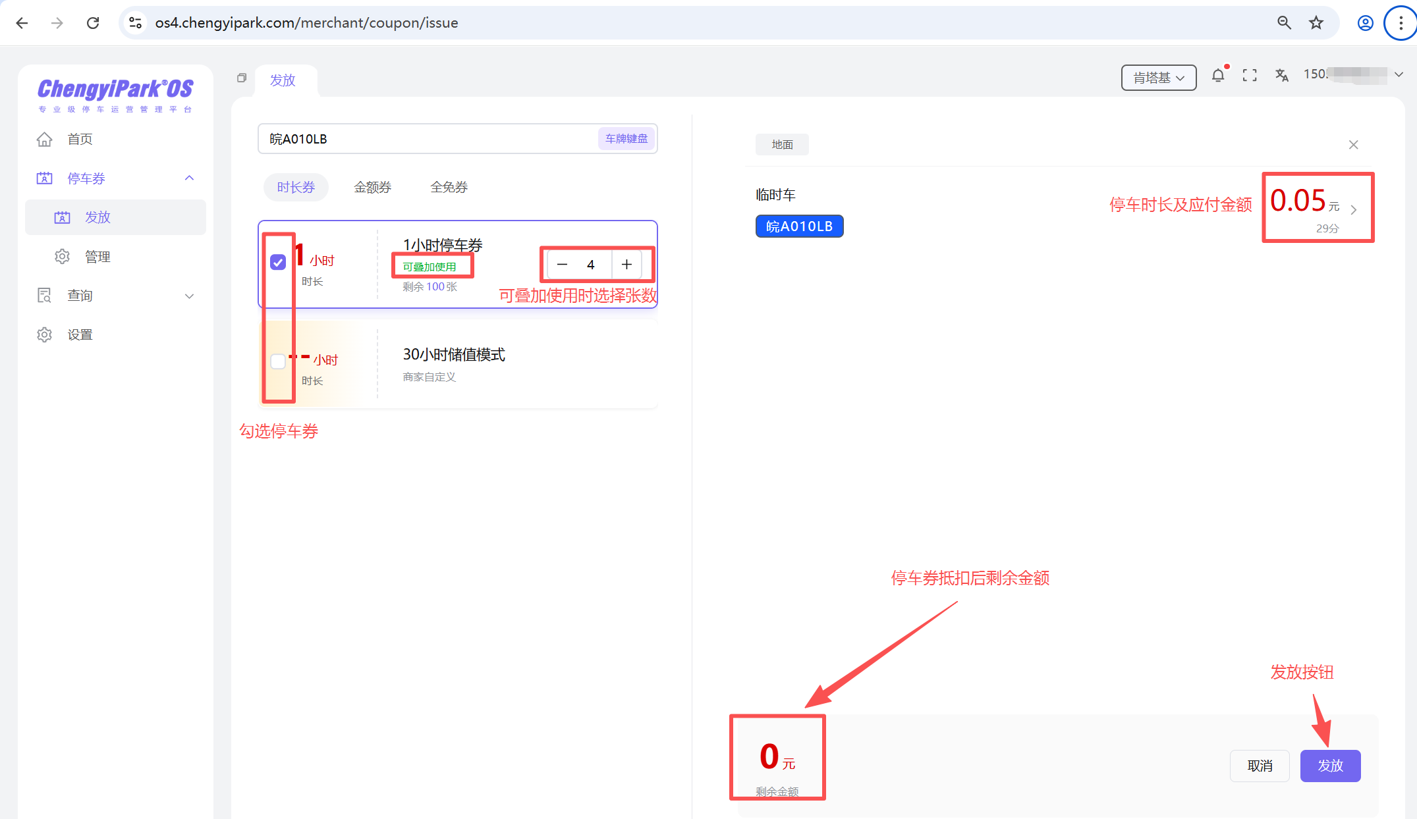Click the translate icon in the top bar
The image size is (1417, 819).
point(1281,75)
